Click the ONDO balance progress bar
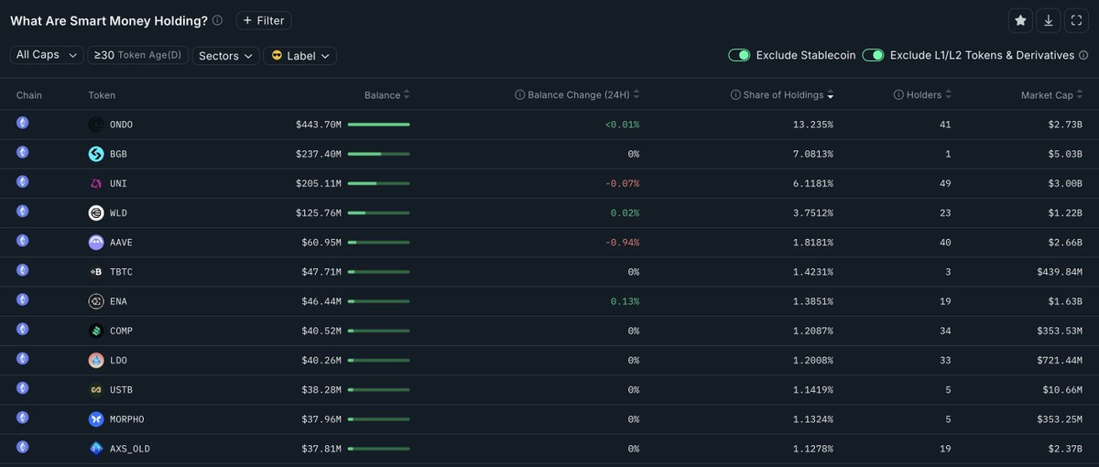Viewport: 1099px width, 467px height. (378, 125)
